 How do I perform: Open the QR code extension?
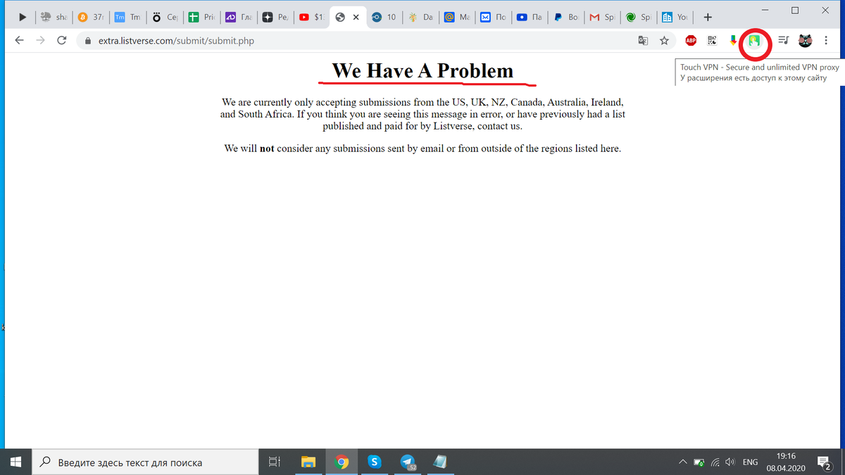click(712, 41)
